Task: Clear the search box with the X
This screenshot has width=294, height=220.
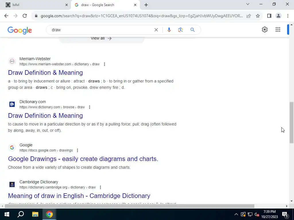Action: coord(156,30)
